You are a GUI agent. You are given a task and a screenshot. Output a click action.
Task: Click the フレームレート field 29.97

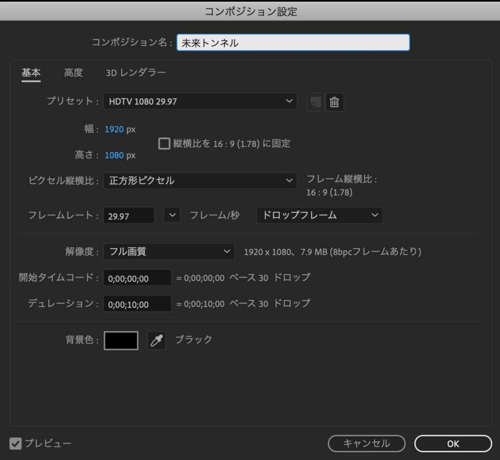tap(129, 216)
